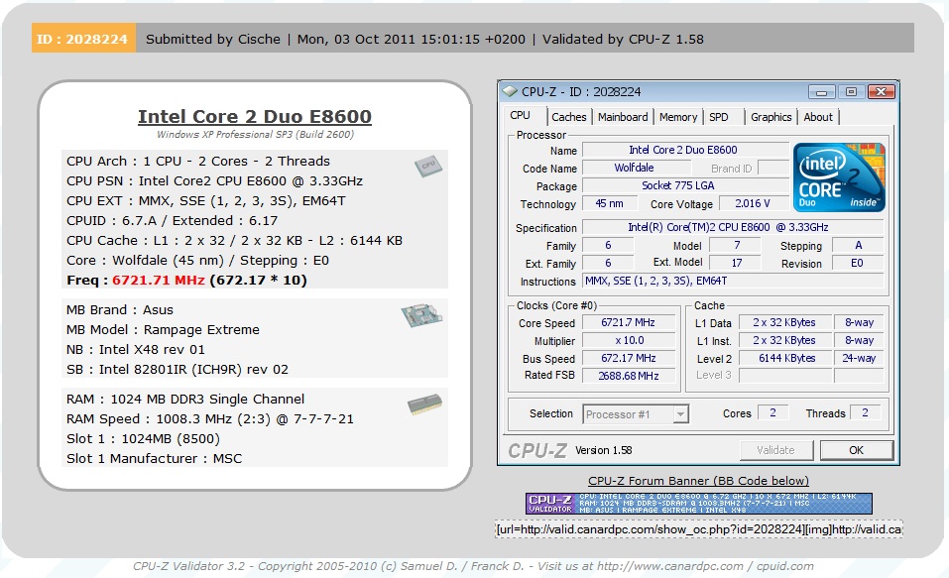Image resolution: width=949 pixels, height=578 pixels.
Task: Click the BB code URL text field
Action: (x=698, y=529)
